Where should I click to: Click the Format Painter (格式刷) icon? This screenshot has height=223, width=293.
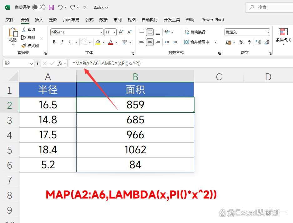(24, 46)
